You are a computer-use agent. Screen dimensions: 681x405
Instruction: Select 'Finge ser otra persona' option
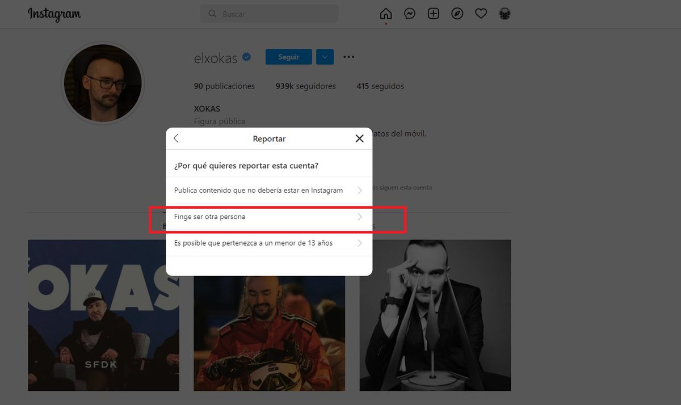269,217
